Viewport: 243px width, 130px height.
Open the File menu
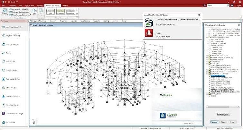(x=4, y=6)
